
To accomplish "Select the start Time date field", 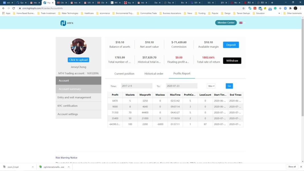I will [x=136, y=86].
